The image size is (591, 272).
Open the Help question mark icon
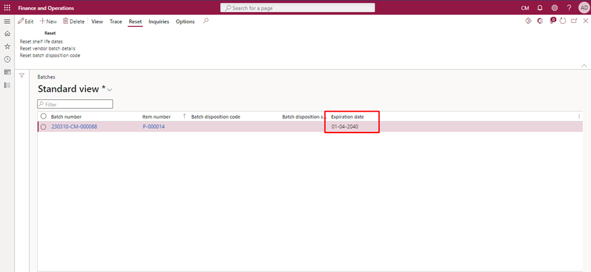[x=569, y=8]
